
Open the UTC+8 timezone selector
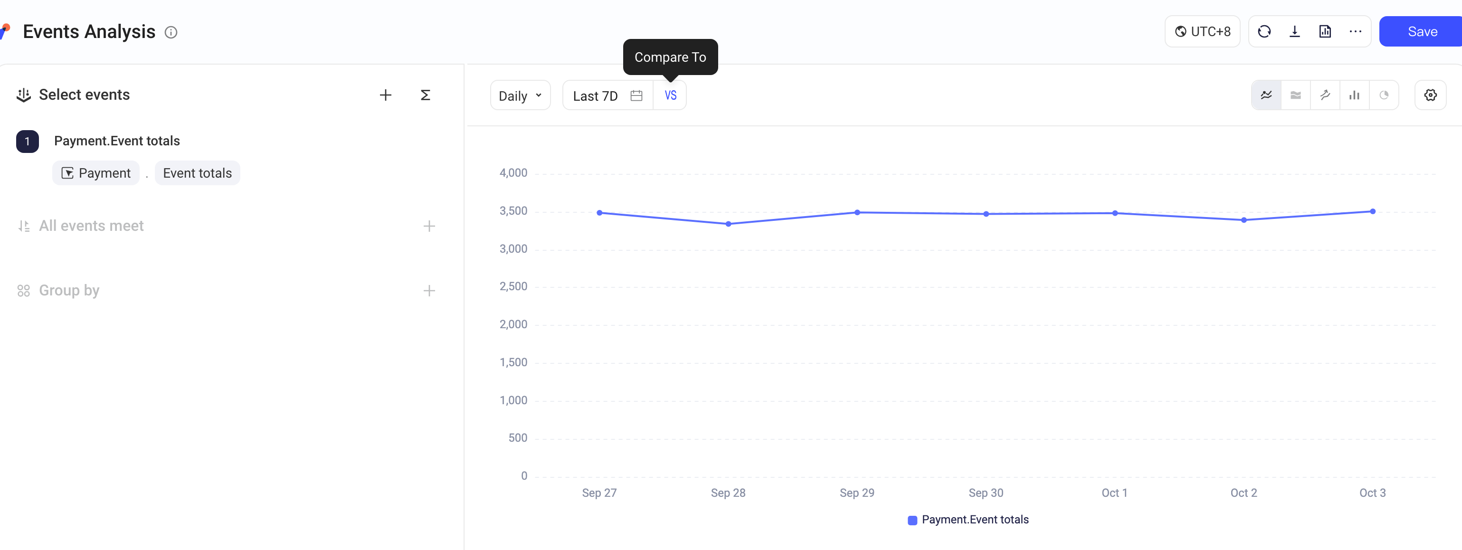coord(1202,32)
